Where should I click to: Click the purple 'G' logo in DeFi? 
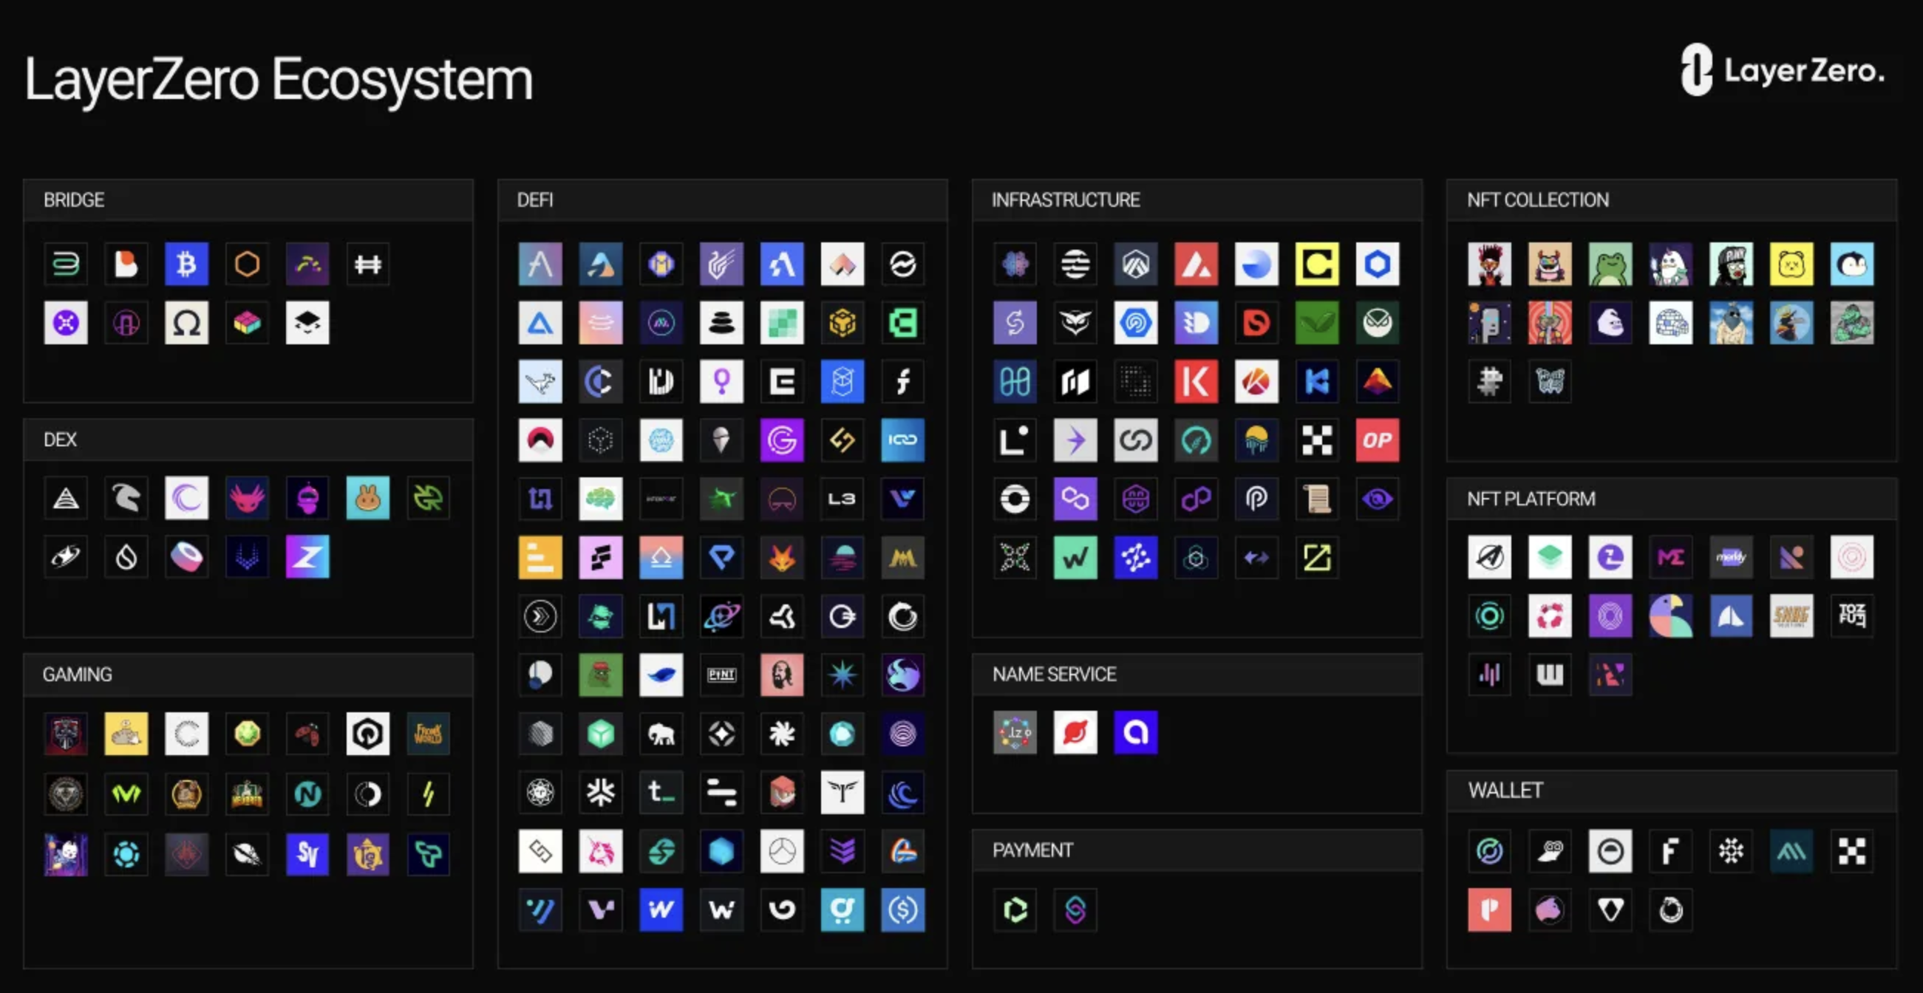click(x=782, y=440)
